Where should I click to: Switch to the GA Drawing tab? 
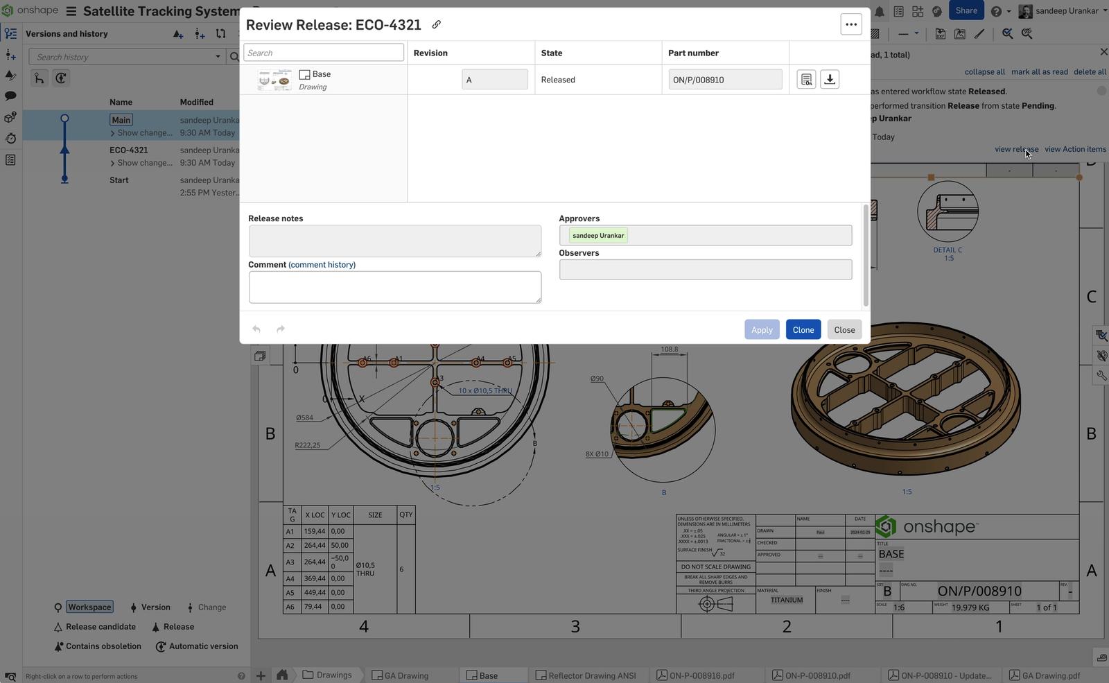pyautogui.click(x=406, y=675)
